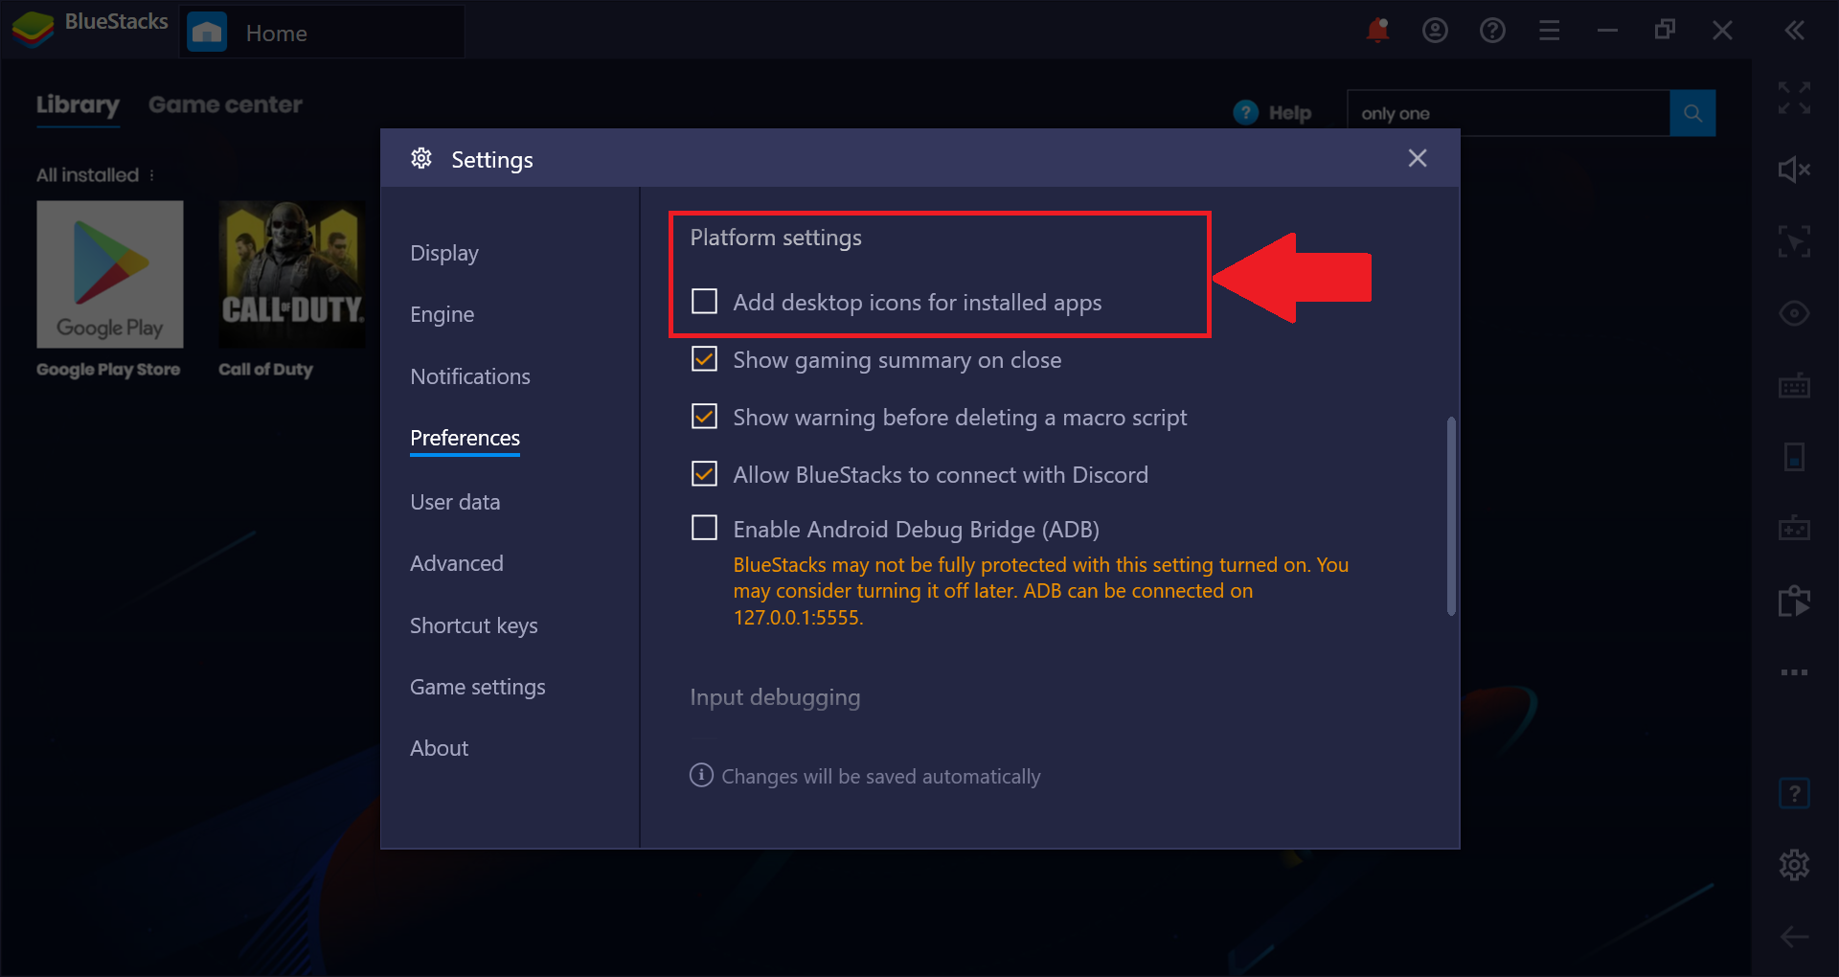Enable Add desktop icons for installed apps
Screen dimensions: 1839x977
pos(704,302)
